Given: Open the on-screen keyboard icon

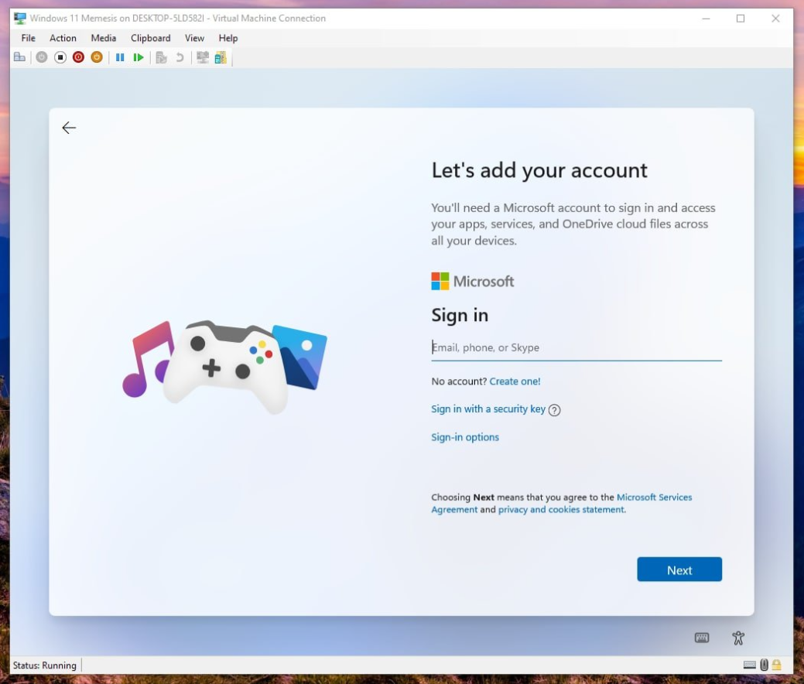Looking at the screenshot, I should 702,638.
